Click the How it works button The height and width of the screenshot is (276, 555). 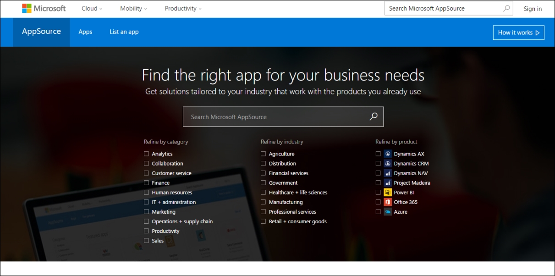pos(518,33)
